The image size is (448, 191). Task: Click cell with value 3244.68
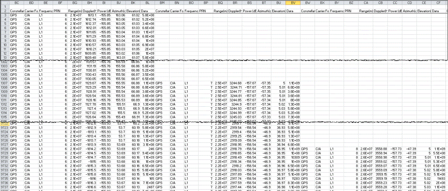coord(235,83)
